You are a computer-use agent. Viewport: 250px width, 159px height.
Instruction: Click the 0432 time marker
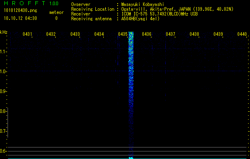pos(51,34)
